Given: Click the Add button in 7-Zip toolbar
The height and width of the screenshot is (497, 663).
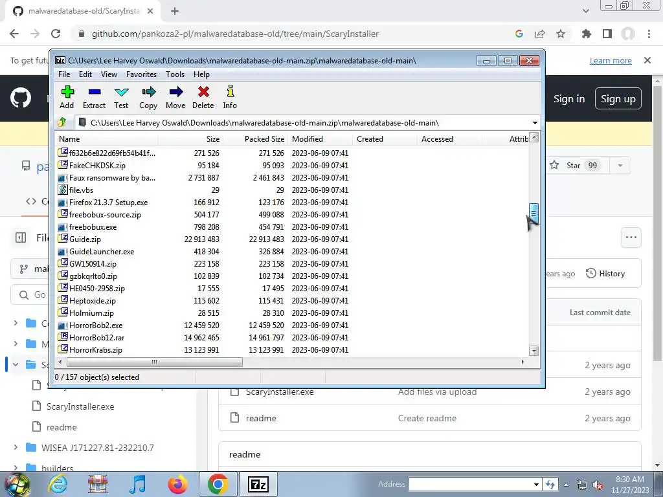Looking at the screenshot, I should 67,98.
